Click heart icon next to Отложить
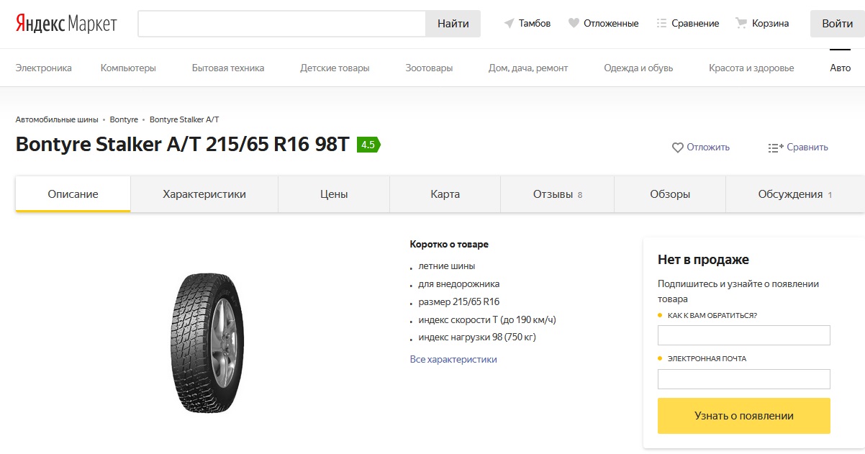Image resolution: width=865 pixels, height=454 pixels. (x=677, y=147)
